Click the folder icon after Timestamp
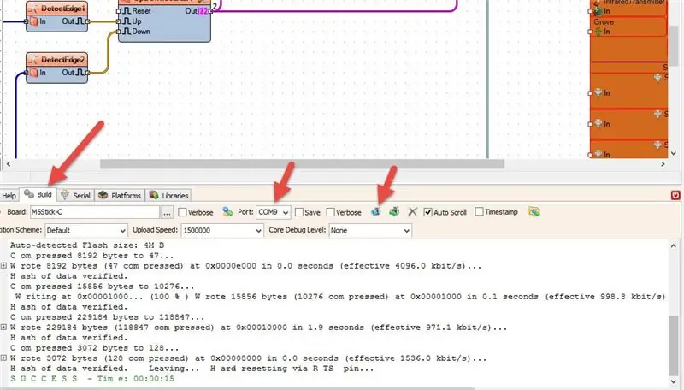 tap(534, 212)
